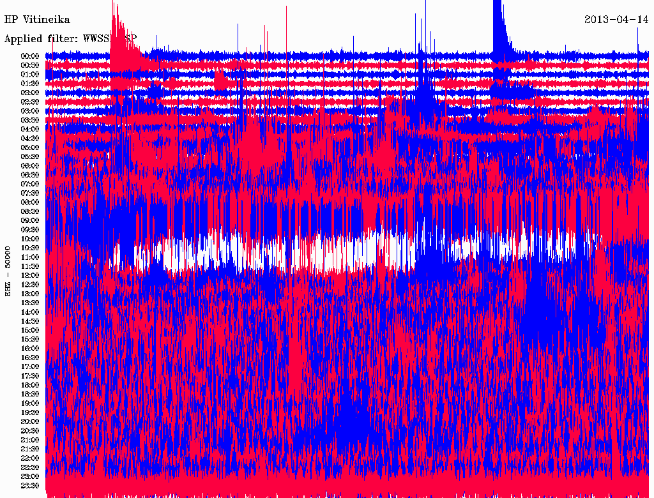
Task: Click the 11:00 time label
Action: click(30, 257)
